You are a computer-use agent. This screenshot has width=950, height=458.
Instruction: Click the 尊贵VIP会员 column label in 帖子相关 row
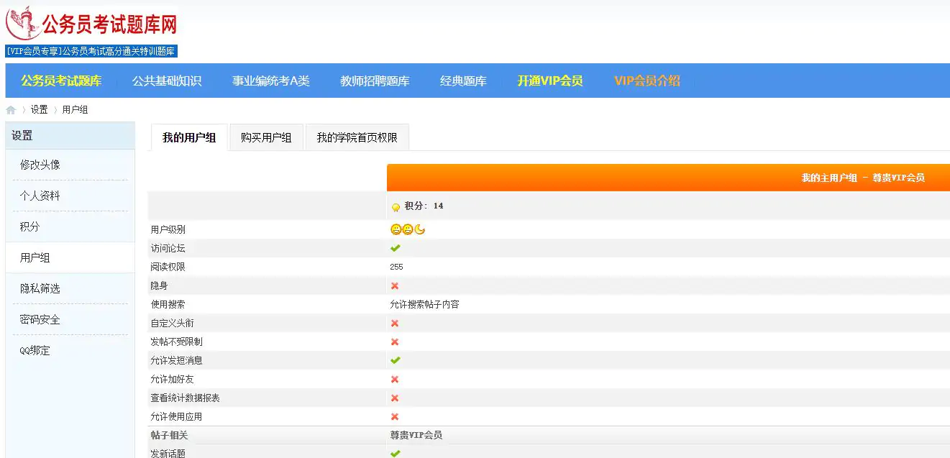tap(416, 435)
